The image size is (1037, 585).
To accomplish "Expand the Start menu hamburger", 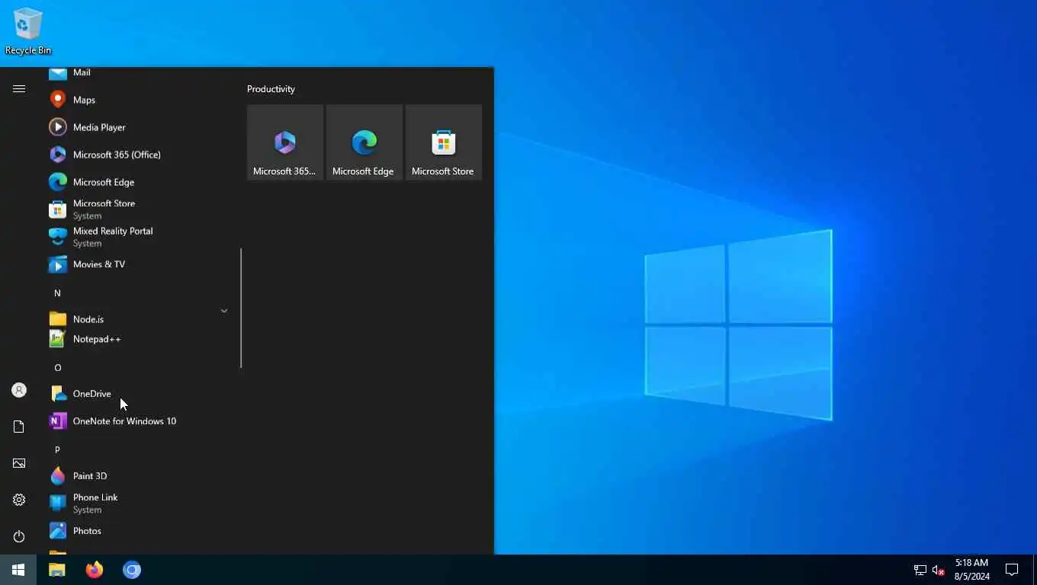I will [x=19, y=89].
